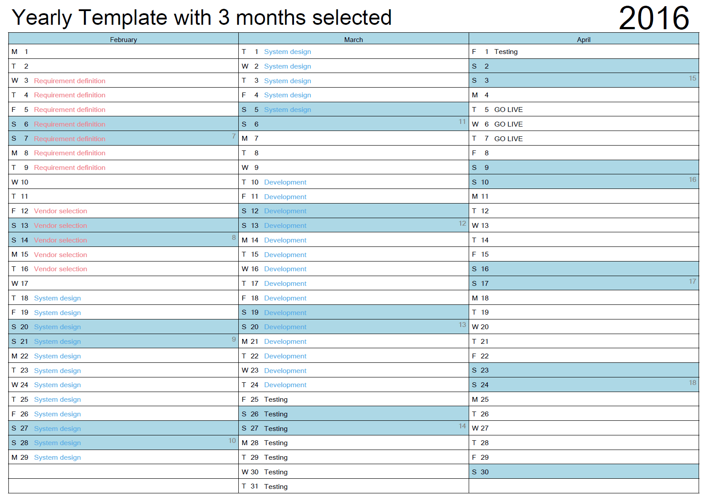Click week number 10 in February
Screen dimensions: 707x500
(232, 441)
